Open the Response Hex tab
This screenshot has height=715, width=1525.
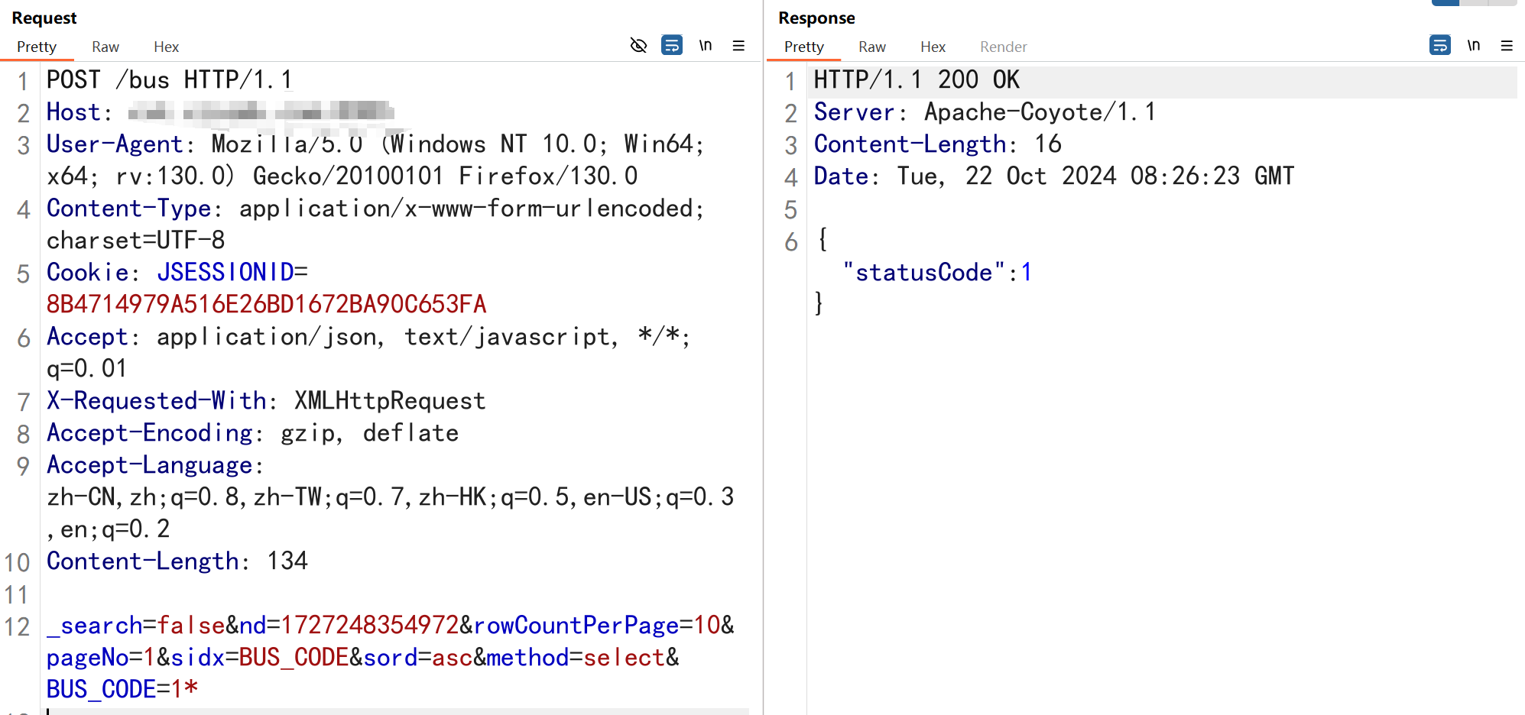tap(933, 47)
